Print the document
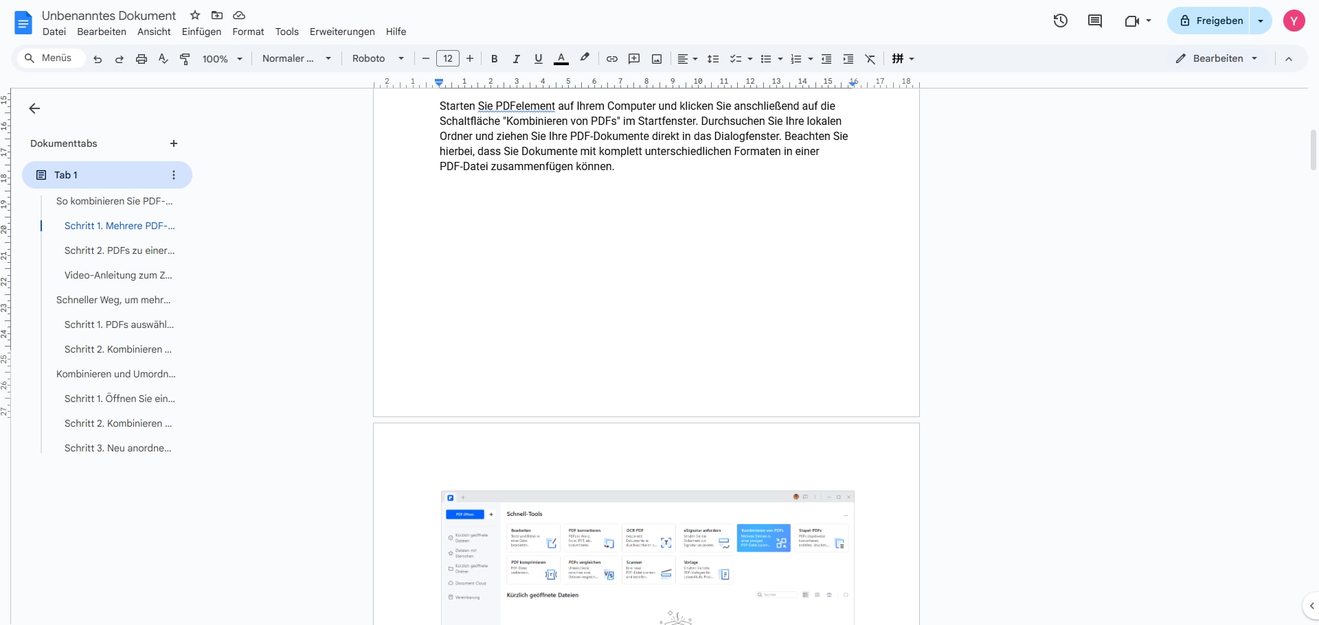 142,59
